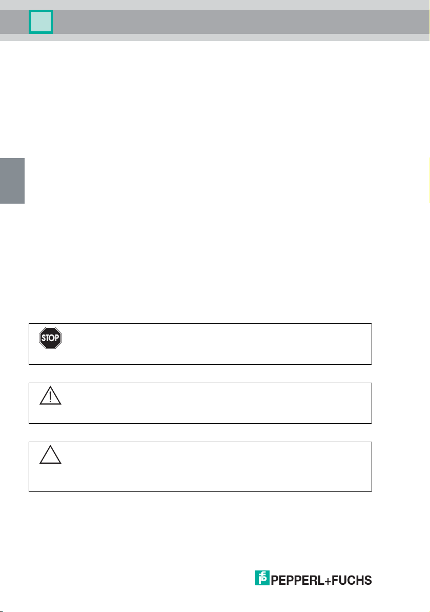Screen dimensions: 430x612
Task: Click the gray side tab on left edge
Action: click(x=12, y=181)
